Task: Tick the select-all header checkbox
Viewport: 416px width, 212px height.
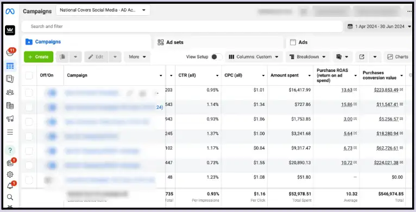Action: click(29, 76)
